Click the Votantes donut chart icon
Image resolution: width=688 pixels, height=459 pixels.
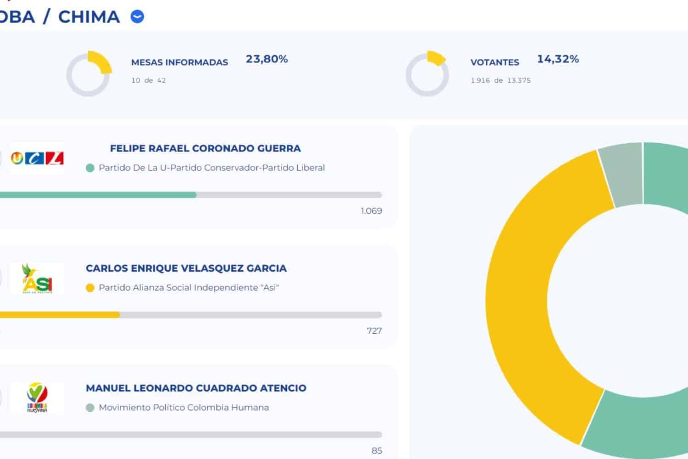point(427,74)
